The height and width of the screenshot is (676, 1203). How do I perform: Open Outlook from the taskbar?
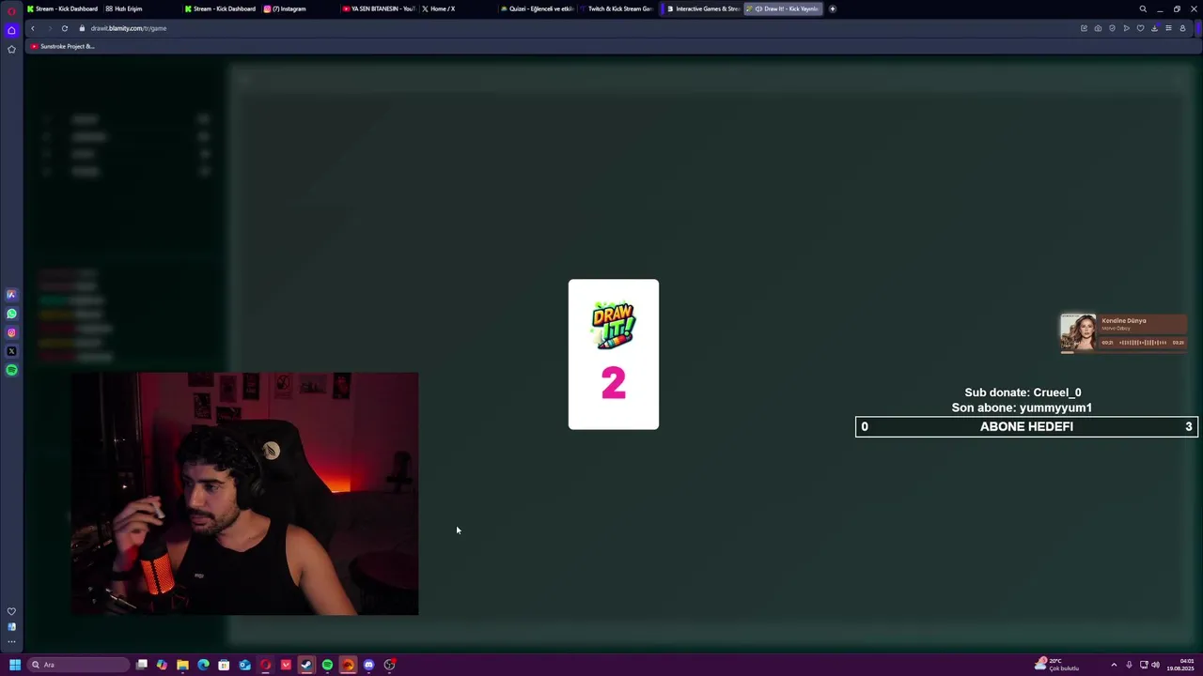click(x=244, y=665)
